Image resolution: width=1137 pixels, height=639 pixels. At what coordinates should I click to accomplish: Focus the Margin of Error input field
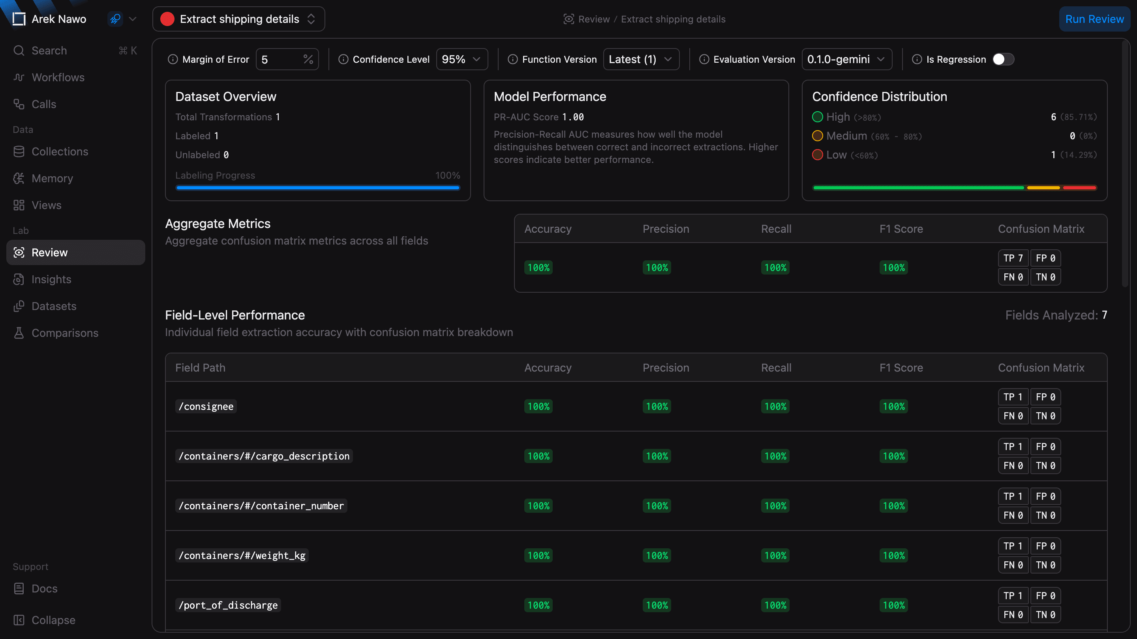pyautogui.click(x=287, y=60)
